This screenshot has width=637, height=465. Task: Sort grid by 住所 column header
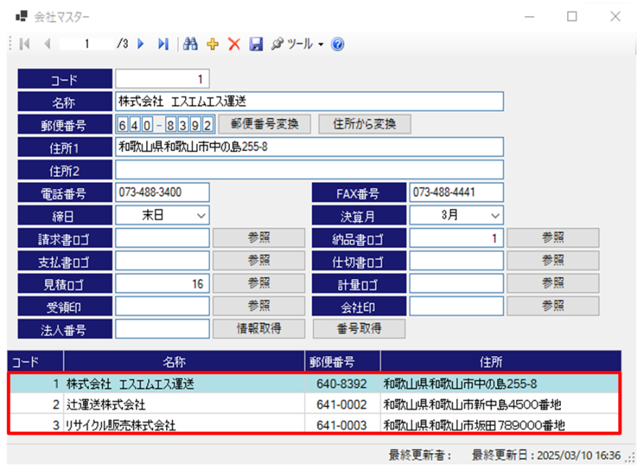501,361
